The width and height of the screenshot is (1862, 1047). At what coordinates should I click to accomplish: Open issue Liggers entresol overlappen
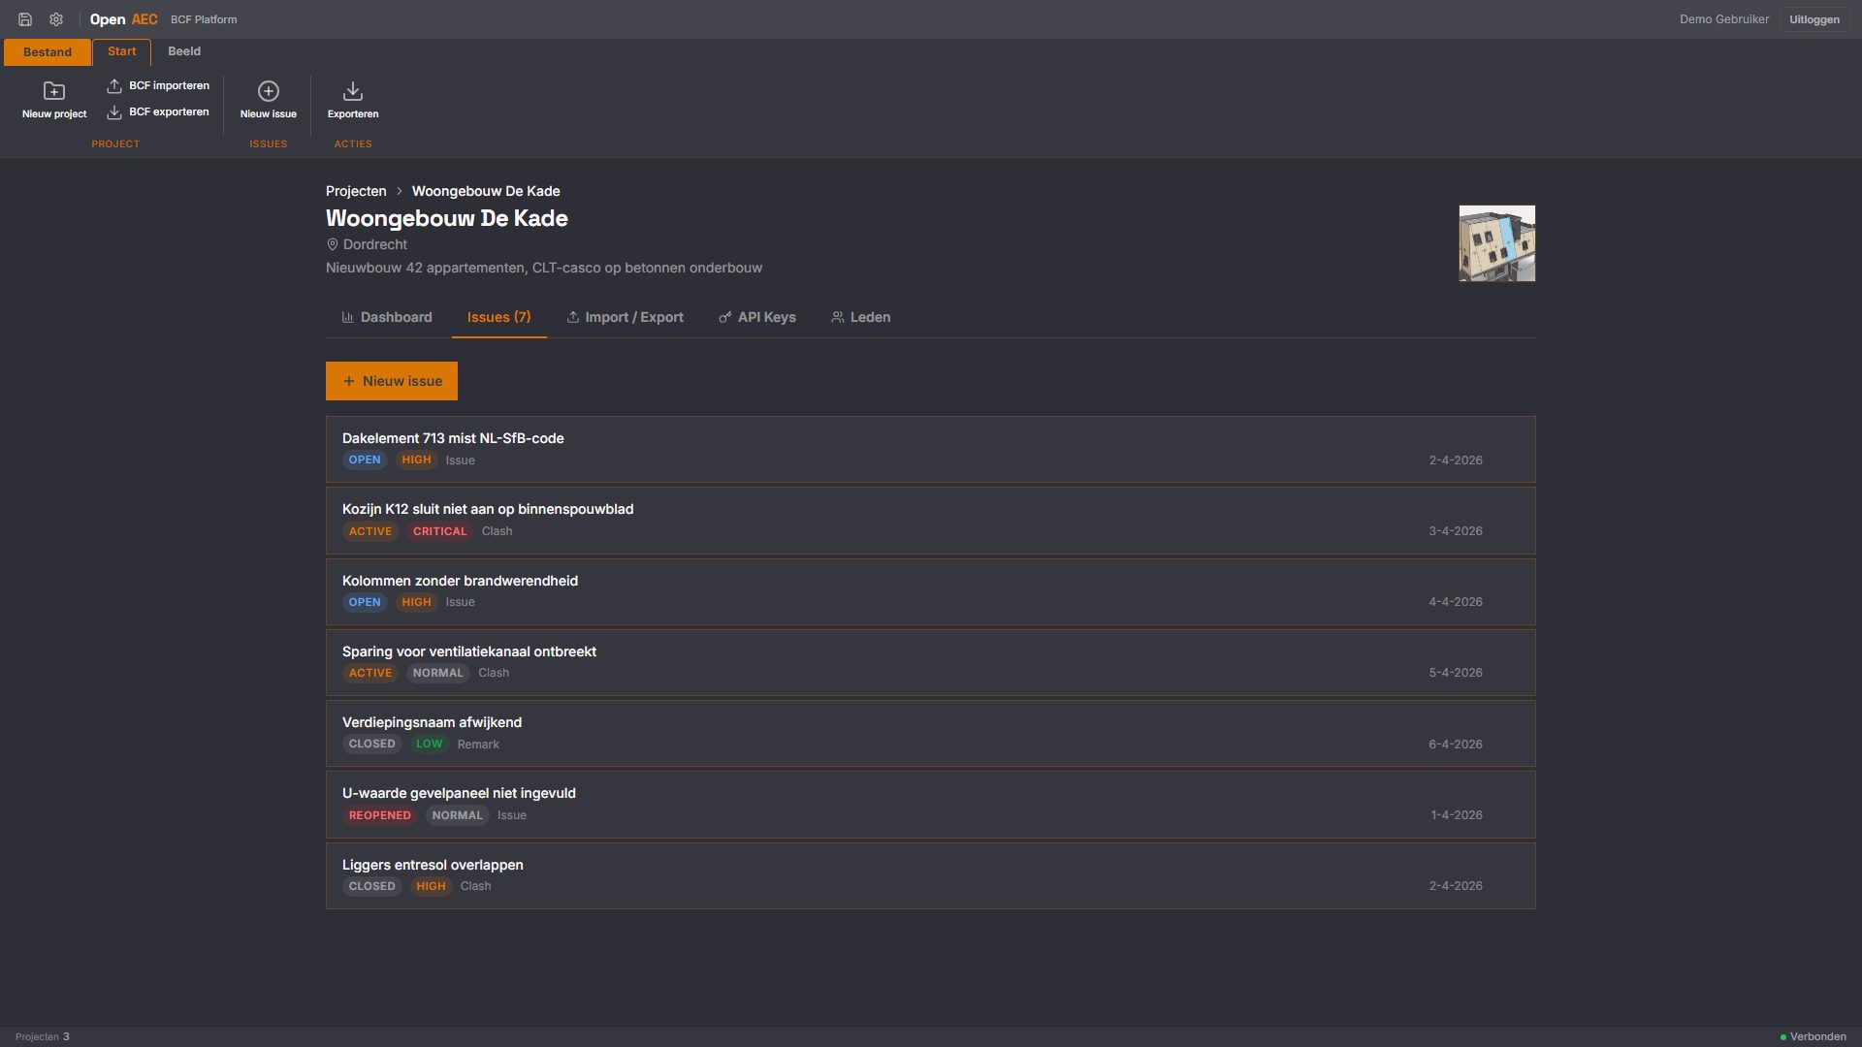[x=931, y=875]
